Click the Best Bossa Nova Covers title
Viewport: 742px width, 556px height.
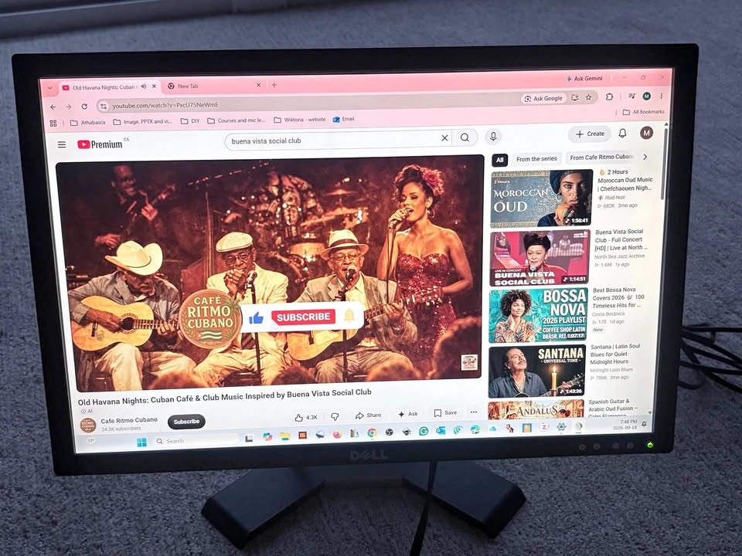(618, 297)
